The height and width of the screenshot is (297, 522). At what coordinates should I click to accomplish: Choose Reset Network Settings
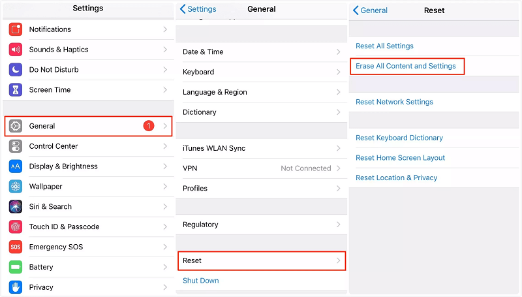click(394, 102)
